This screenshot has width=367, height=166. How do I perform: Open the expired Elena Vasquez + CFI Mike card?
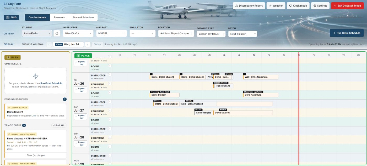click(35, 141)
